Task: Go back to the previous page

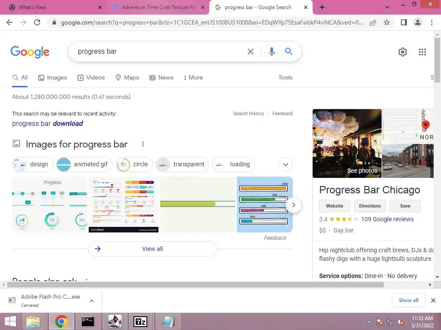Action: pyautogui.click(x=9, y=22)
